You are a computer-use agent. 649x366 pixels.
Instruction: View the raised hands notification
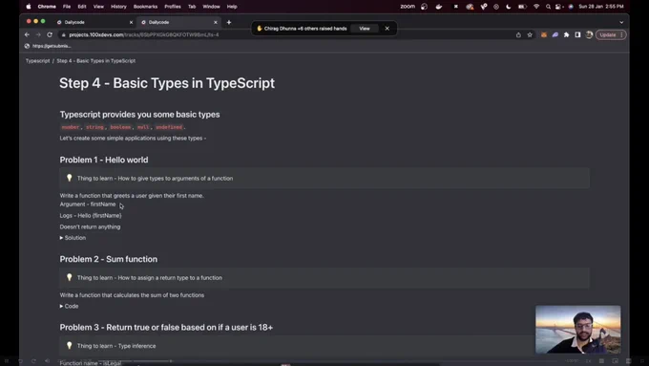pos(365,29)
